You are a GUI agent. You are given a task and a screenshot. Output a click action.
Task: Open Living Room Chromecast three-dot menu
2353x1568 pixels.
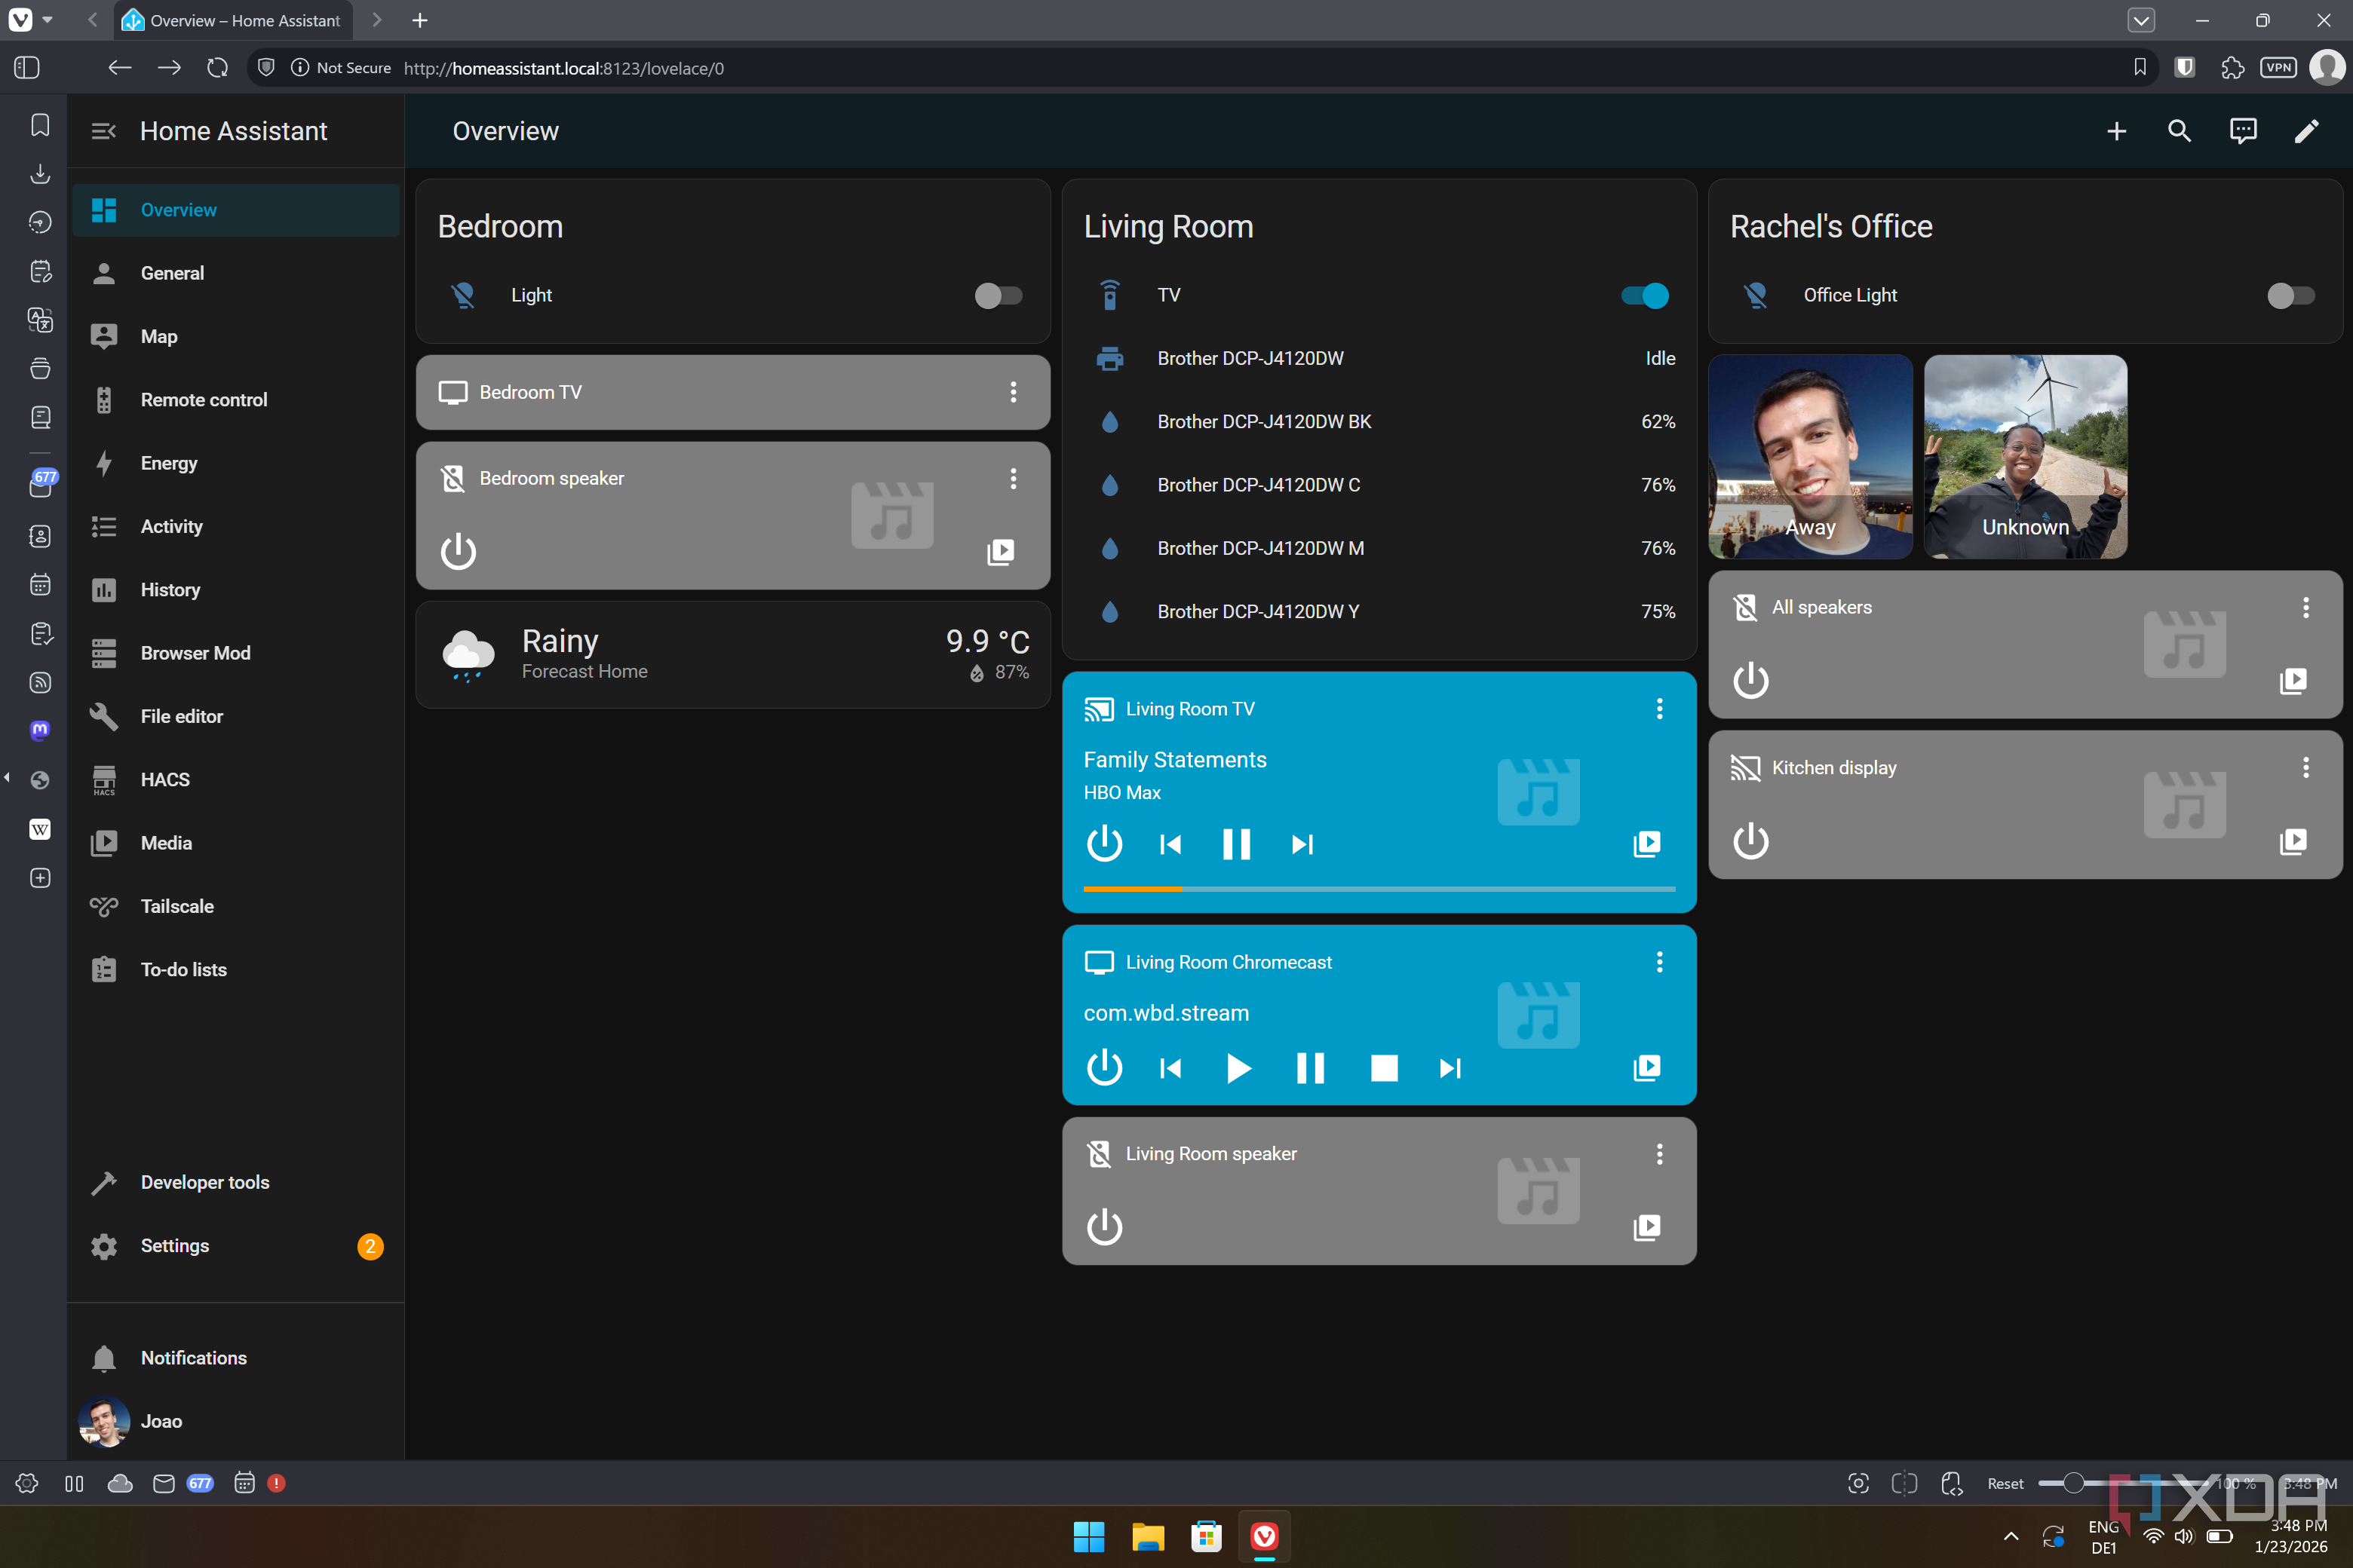pyautogui.click(x=1660, y=962)
